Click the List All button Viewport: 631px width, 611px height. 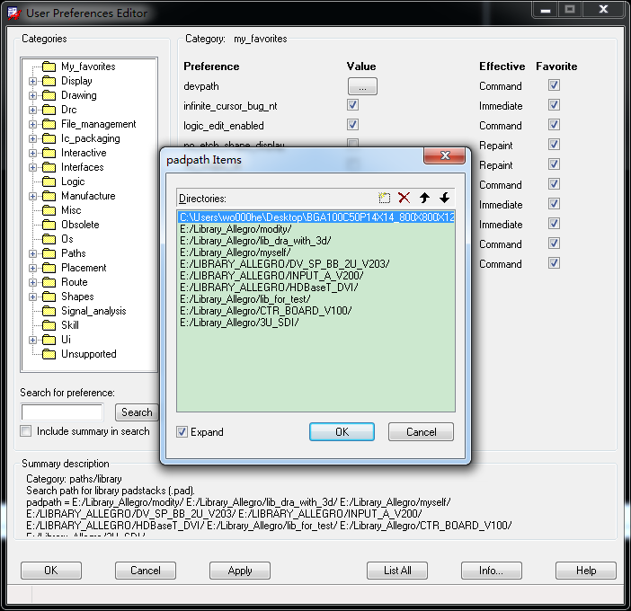pos(397,571)
